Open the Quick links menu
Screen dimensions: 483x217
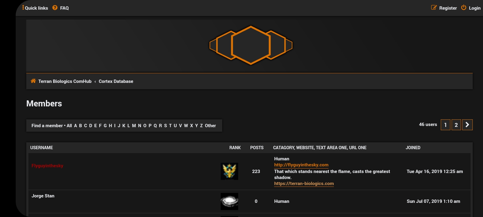pos(35,8)
